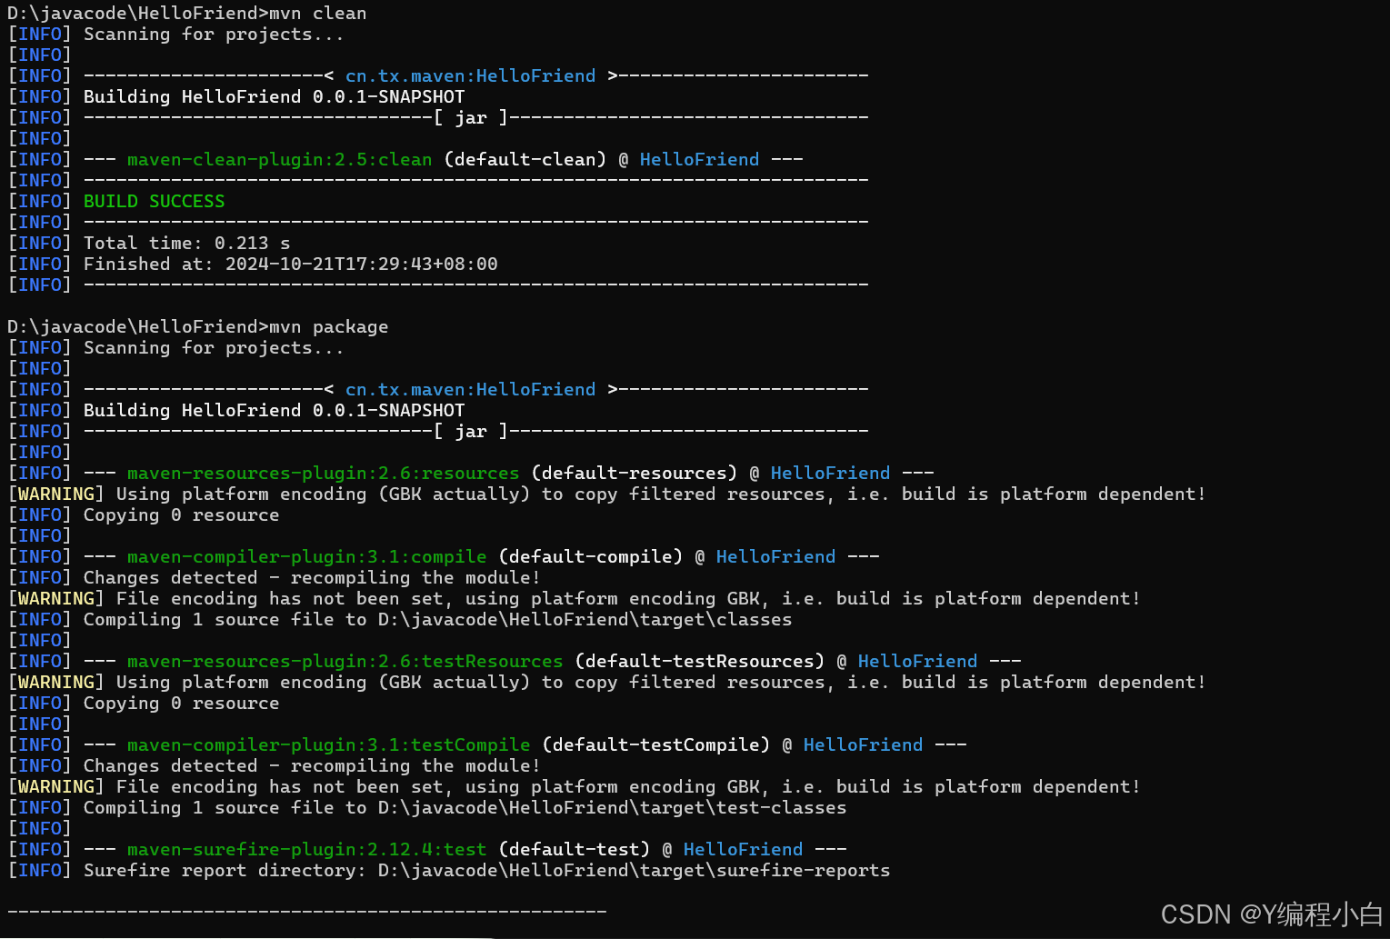The width and height of the screenshot is (1390, 939).
Task: Click '(default-testCompile)' execution text
Action: [x=656, y=745]
